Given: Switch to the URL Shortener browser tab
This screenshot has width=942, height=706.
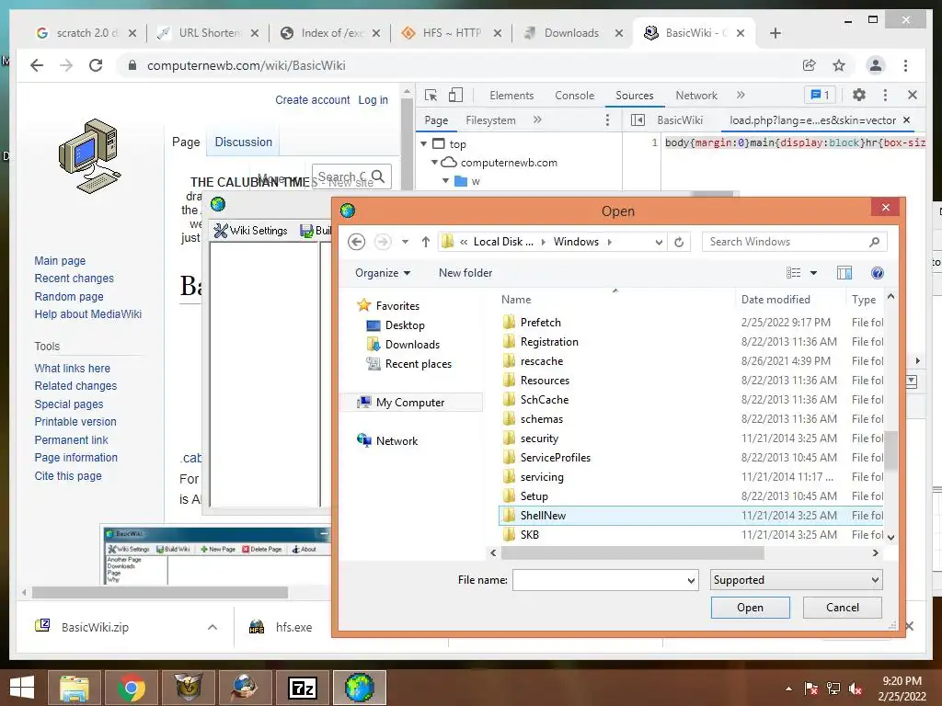Looking at the screenshot, I should click(x=207, y=33).
